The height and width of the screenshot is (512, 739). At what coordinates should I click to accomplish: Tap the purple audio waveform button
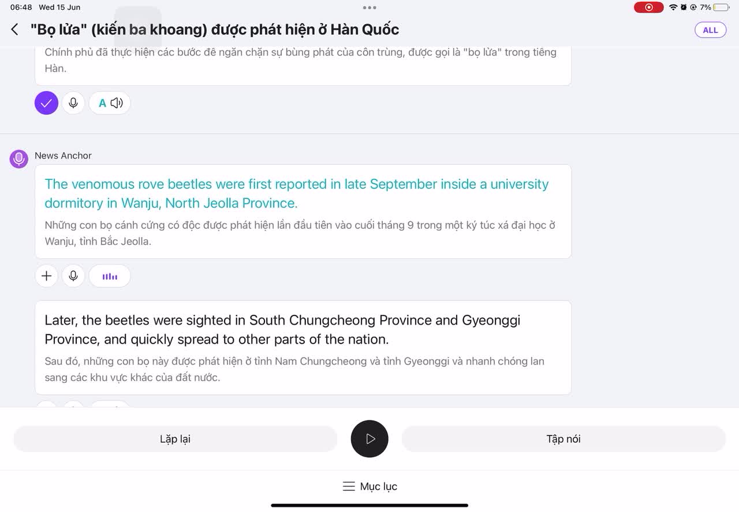coord(110,276)
